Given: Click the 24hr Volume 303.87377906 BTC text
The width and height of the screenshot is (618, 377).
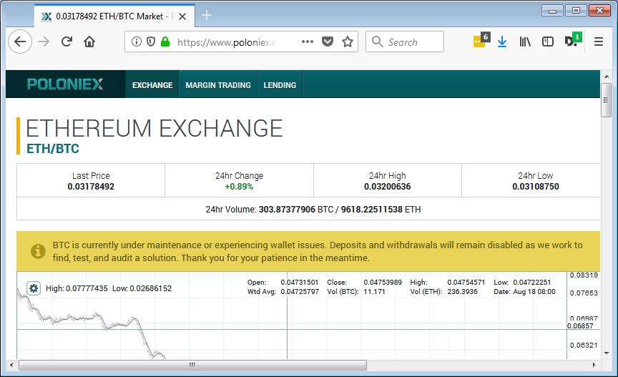Looking at the screenshot, I should coord(296,210).
